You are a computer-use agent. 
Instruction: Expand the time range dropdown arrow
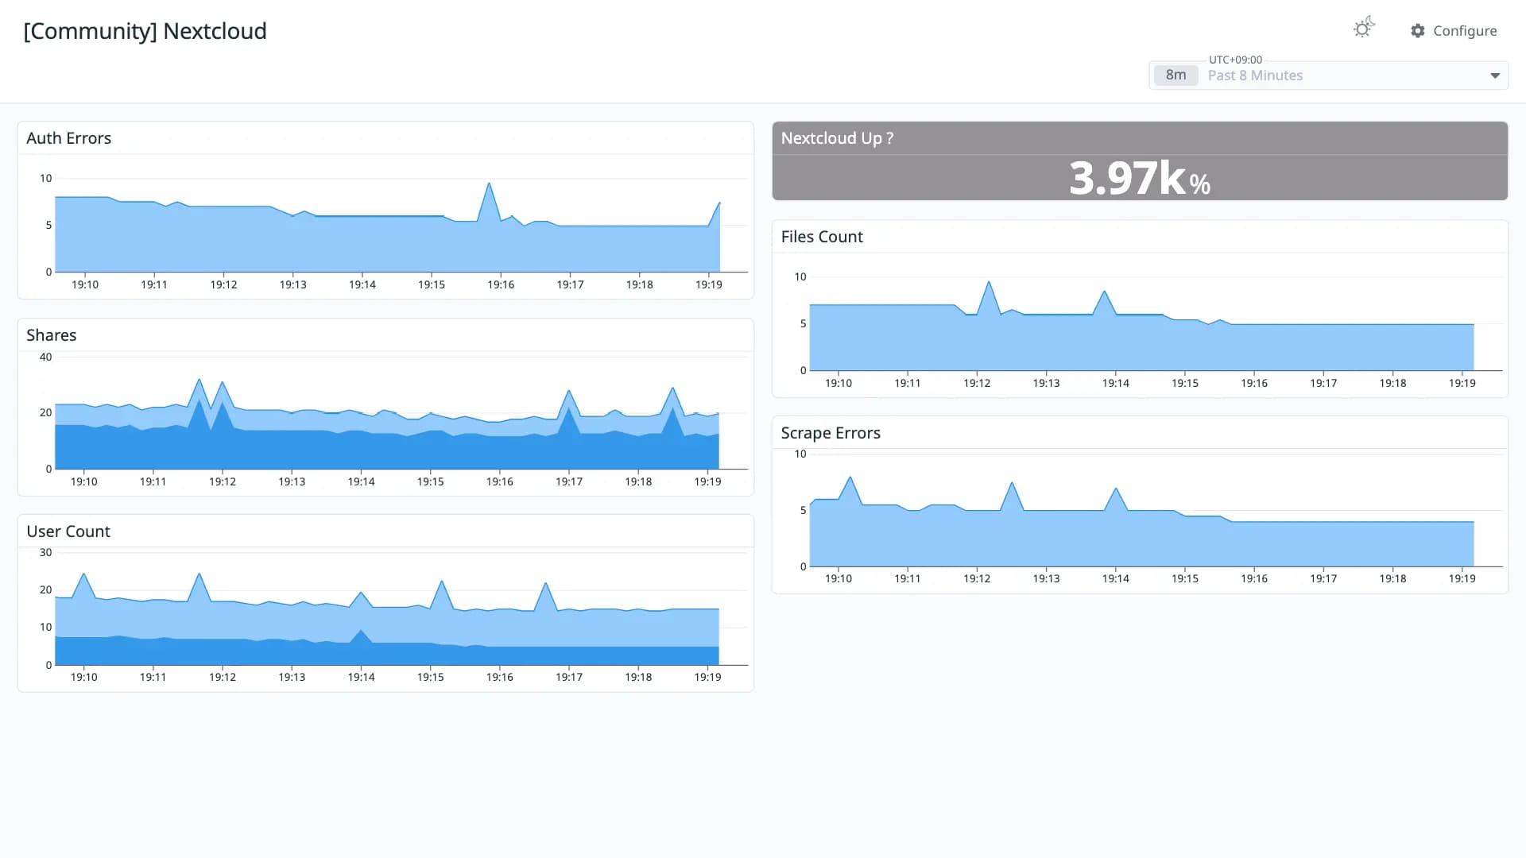point(1495,75)
